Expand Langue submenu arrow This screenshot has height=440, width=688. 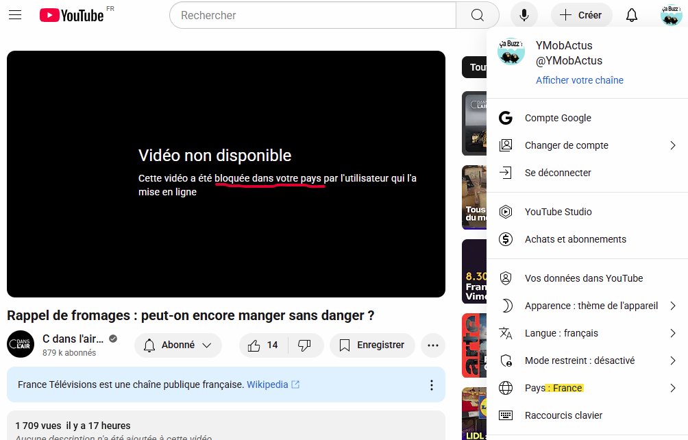tap(673, 333)
